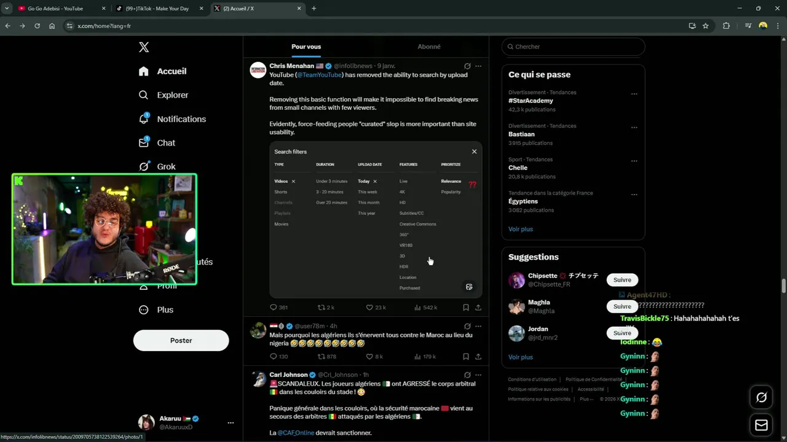Open more options for Égyptiens trend
Image resolution: width=787 pixels, height=442 pixels.
click(634, 195)
